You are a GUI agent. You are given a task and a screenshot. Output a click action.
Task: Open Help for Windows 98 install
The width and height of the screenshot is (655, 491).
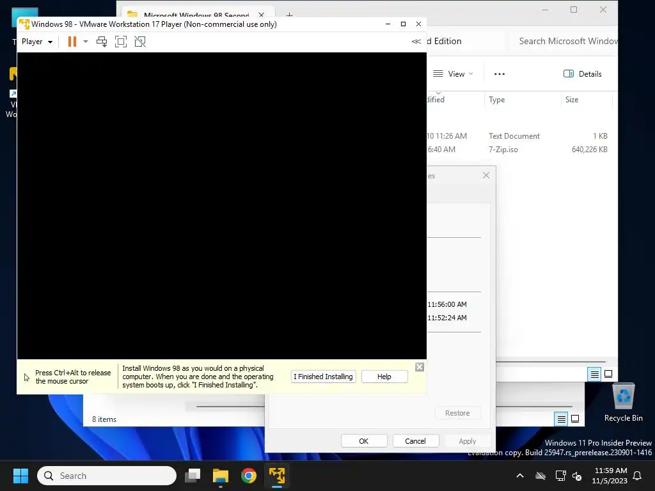pyautogui.click(x=384, y=377)
